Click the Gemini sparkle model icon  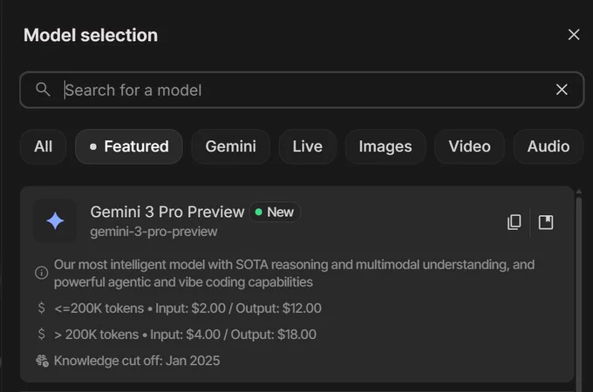point(55,221)
